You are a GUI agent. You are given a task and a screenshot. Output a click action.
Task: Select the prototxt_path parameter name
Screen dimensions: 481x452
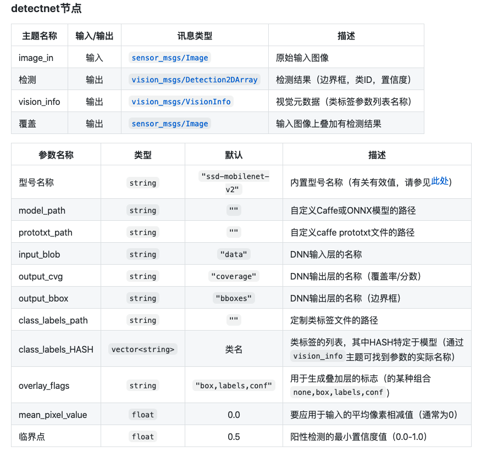coord(46,232)
